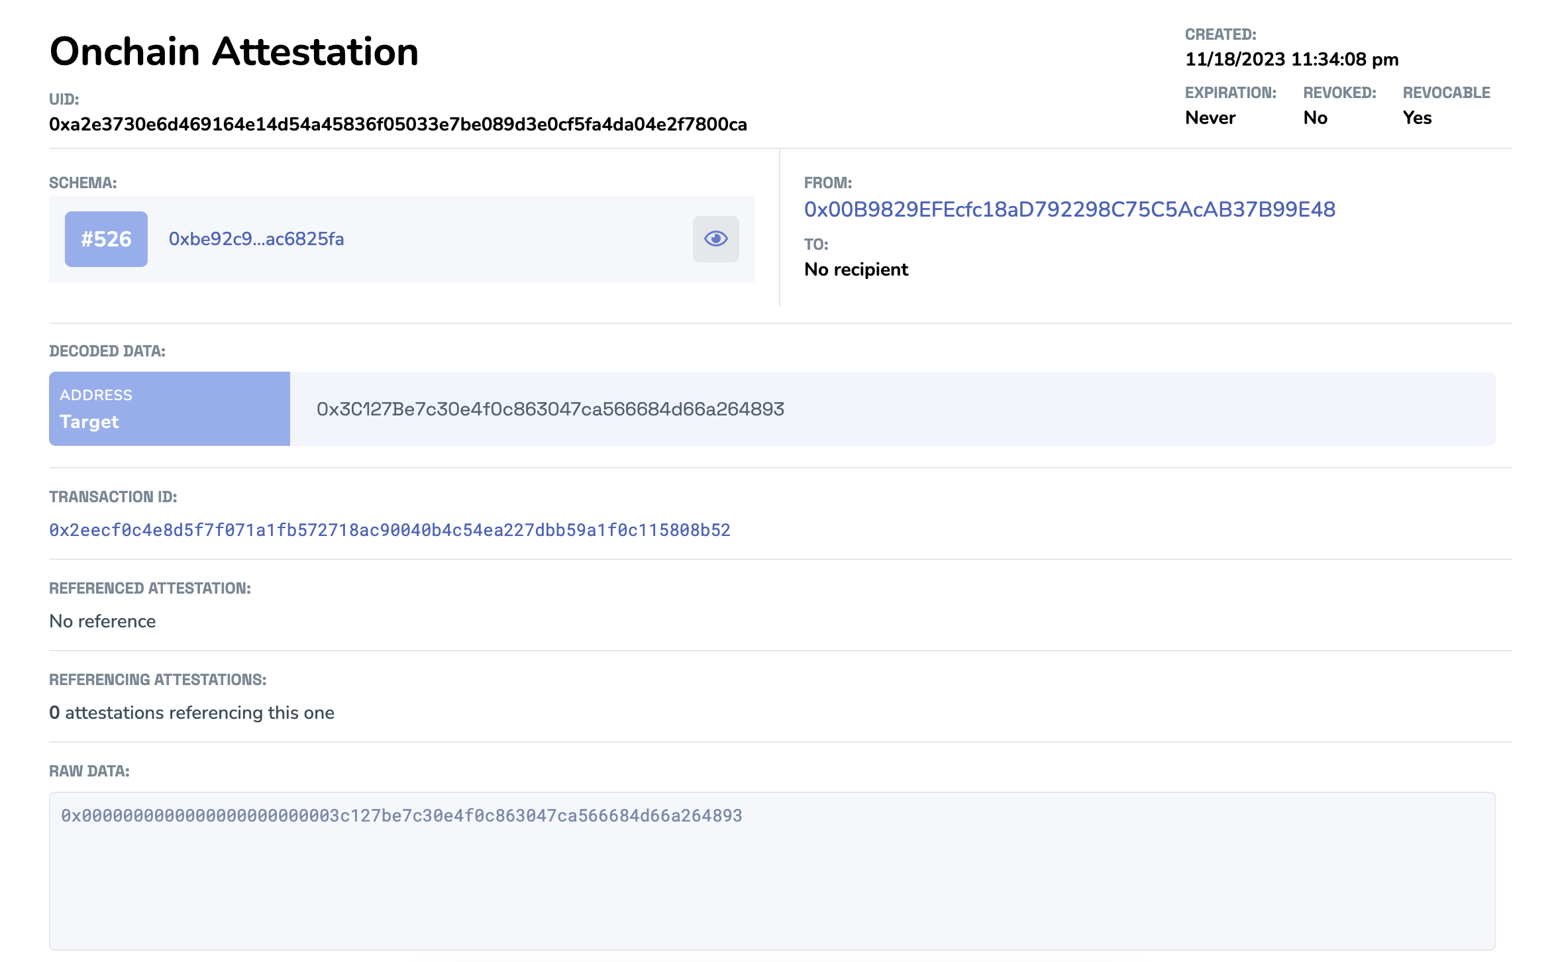Select the UID hash value
This screenshot has height=962, width=1558.
pos(398,125)
